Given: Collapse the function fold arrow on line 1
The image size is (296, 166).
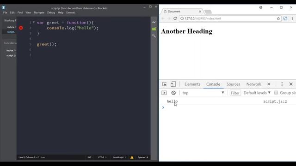Looking at the screenshot, I should tap(34, 22).
